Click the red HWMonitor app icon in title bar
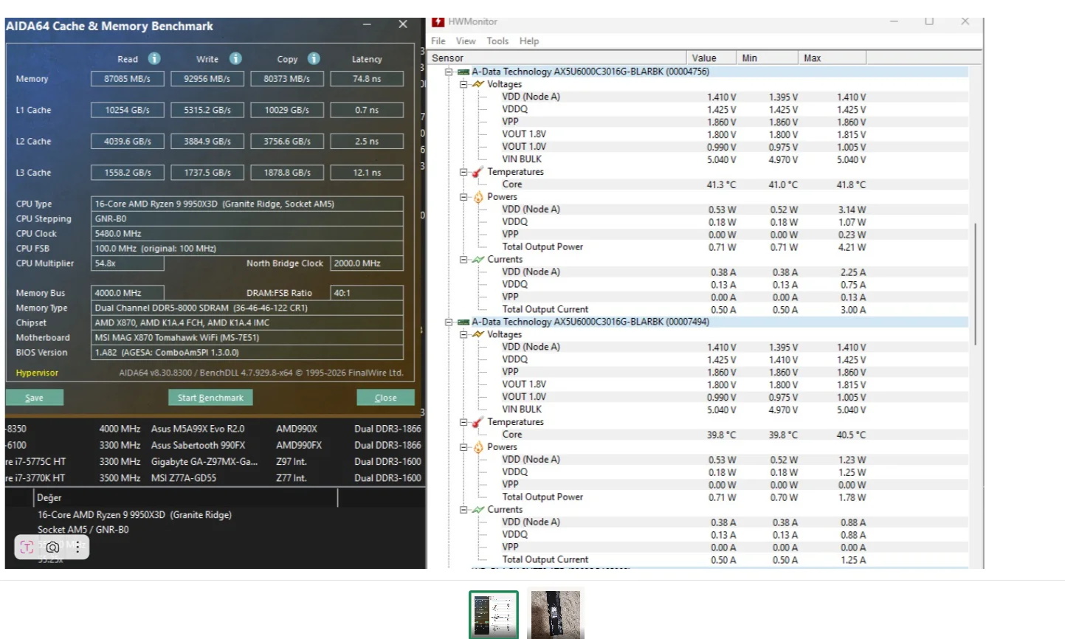This screenshot has height=639, width=1065. [438, 21]
